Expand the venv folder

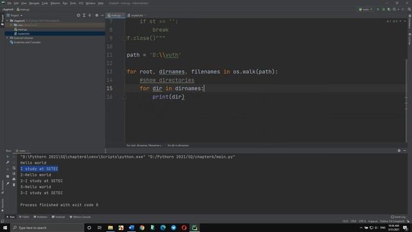pyautogui.click(x=12, y=25)
